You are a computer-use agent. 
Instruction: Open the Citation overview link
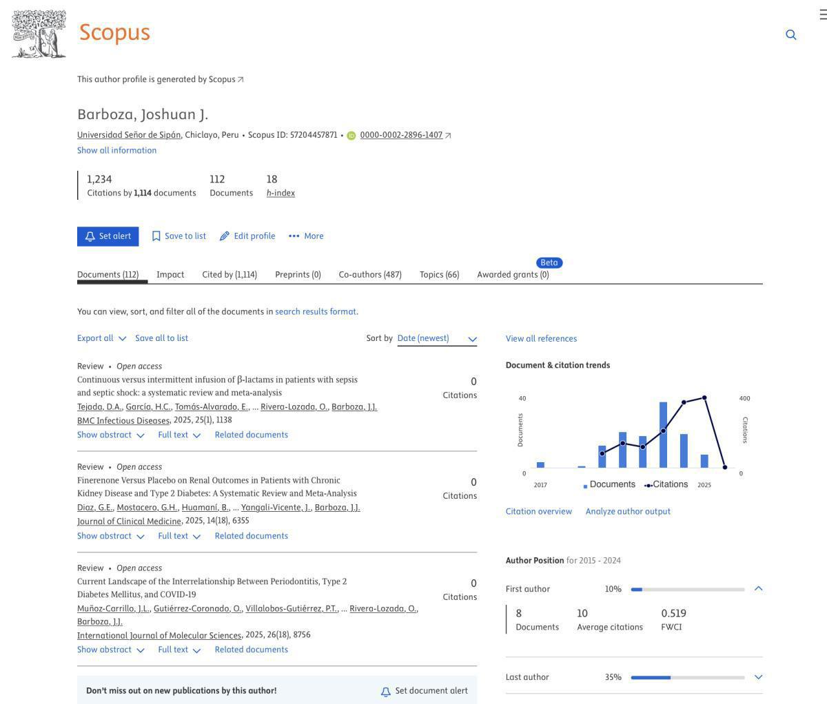tap(538, 512)
